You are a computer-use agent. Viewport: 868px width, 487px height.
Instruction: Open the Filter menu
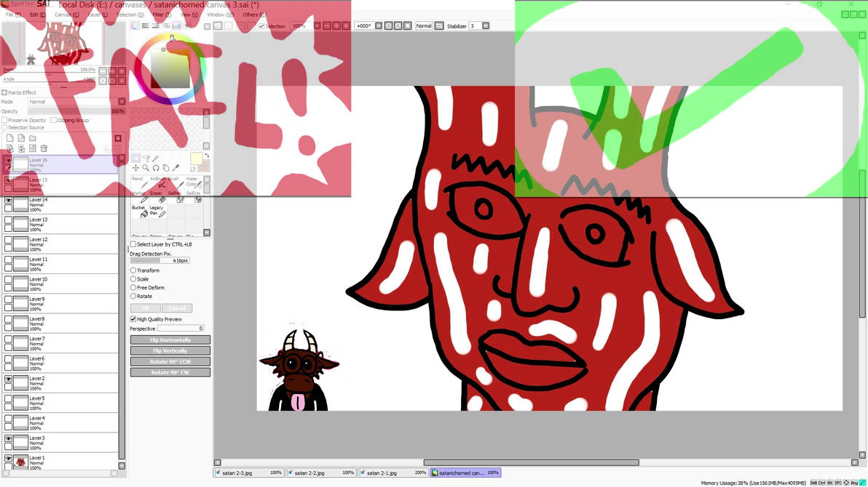coord(162,15)
